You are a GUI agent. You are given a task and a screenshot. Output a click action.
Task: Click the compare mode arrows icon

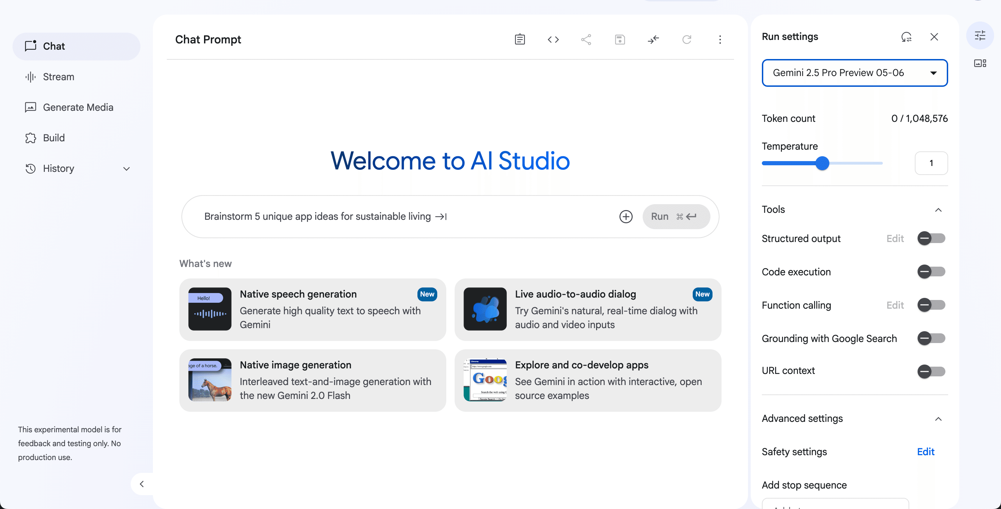[653, 39]
